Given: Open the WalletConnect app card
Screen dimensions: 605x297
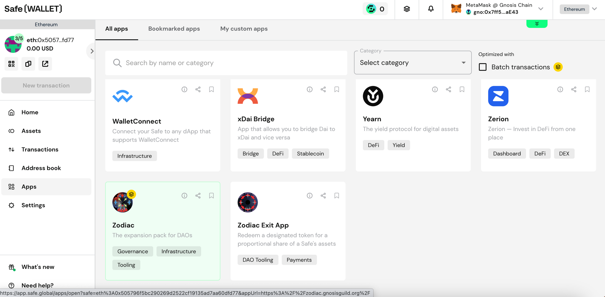Looking at the screenshot, I should [x=163, y=126].
